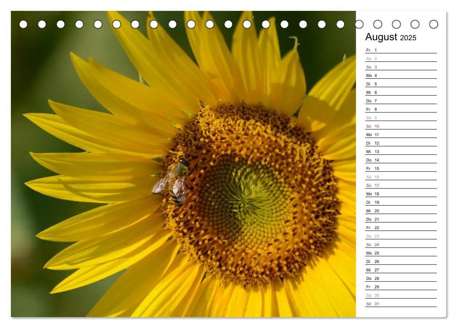
Task: Select the So 31 date row
Action: (401, 304)
